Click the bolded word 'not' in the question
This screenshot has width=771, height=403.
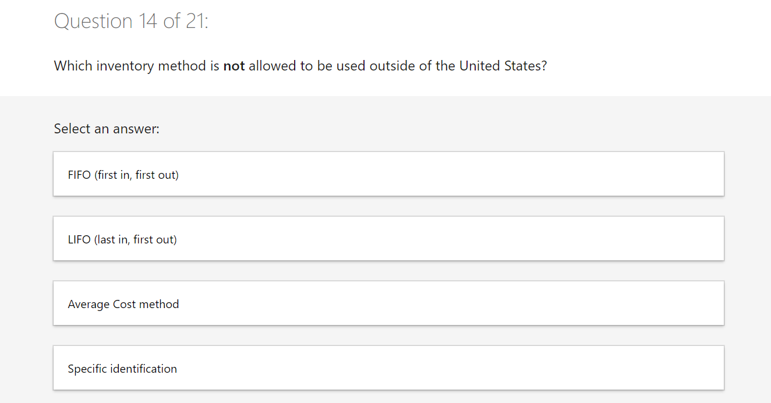click(x=234, y=66)
